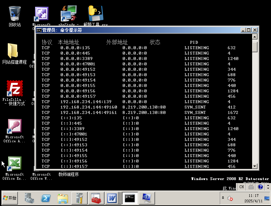
Task: Select the Microsoft Office W... desktop label
Action: [x=41, y=176]
